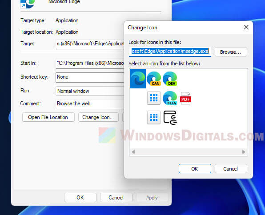The image size is (265, 215).
Task: Click Change Icon button in Properties
Action: pos(98,117)
